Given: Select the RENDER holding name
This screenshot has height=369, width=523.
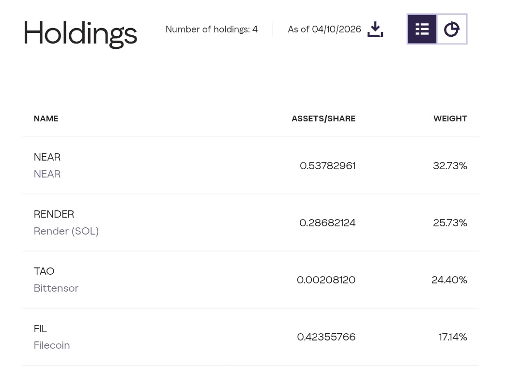Looking at the screenshot, I should 54,214.
